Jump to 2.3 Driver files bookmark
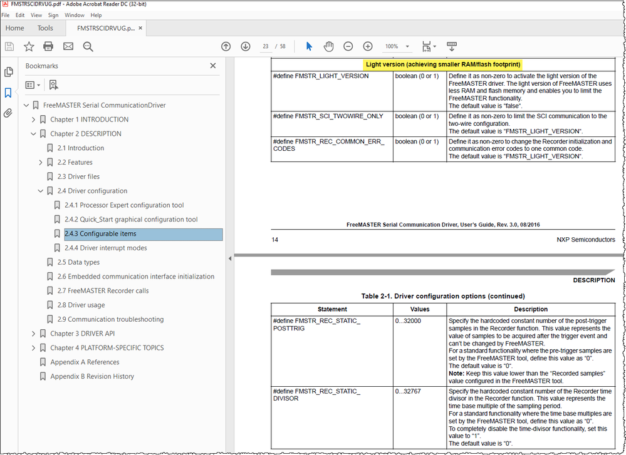626x455 pixels. tap(79, 176)
